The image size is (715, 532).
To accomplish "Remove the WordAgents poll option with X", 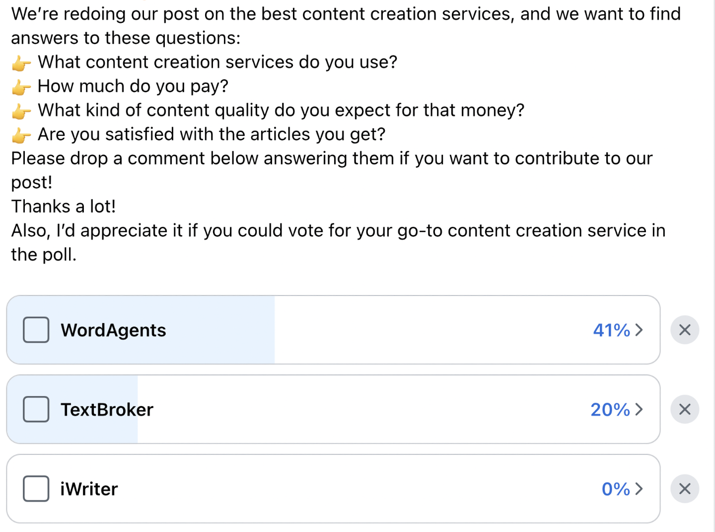I will click(x=685, y=330).
